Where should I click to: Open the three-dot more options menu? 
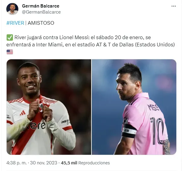tap(174, 6)
